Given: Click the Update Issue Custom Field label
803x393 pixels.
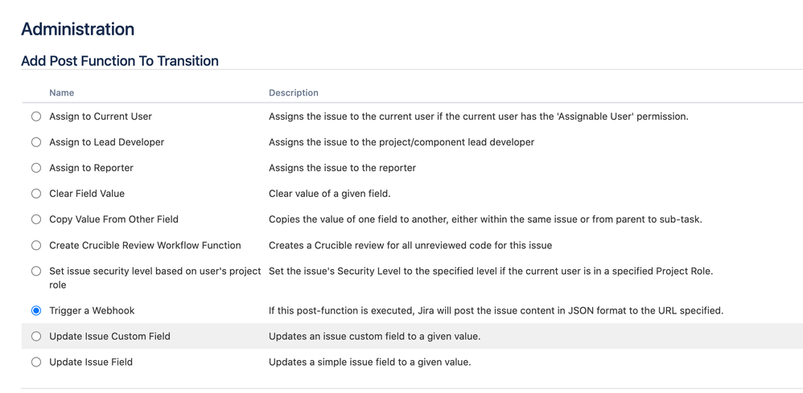Looking at the screenshot, I should pyautogui.click(x=109, y=336).
